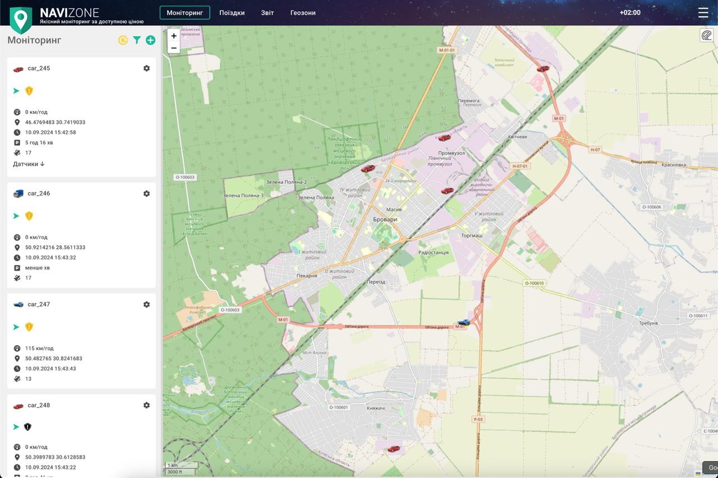The height and width of the screenshot is (478, 718).
Task: Open the Геозони section
Action: point(303,12)
